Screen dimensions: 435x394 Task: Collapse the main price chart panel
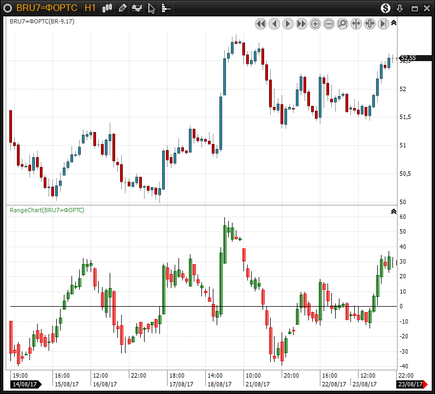(394, 23)
